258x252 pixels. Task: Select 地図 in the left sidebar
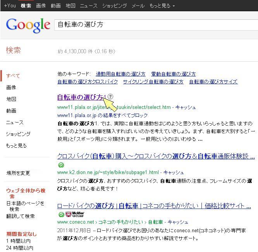click(x=11, y=99)
